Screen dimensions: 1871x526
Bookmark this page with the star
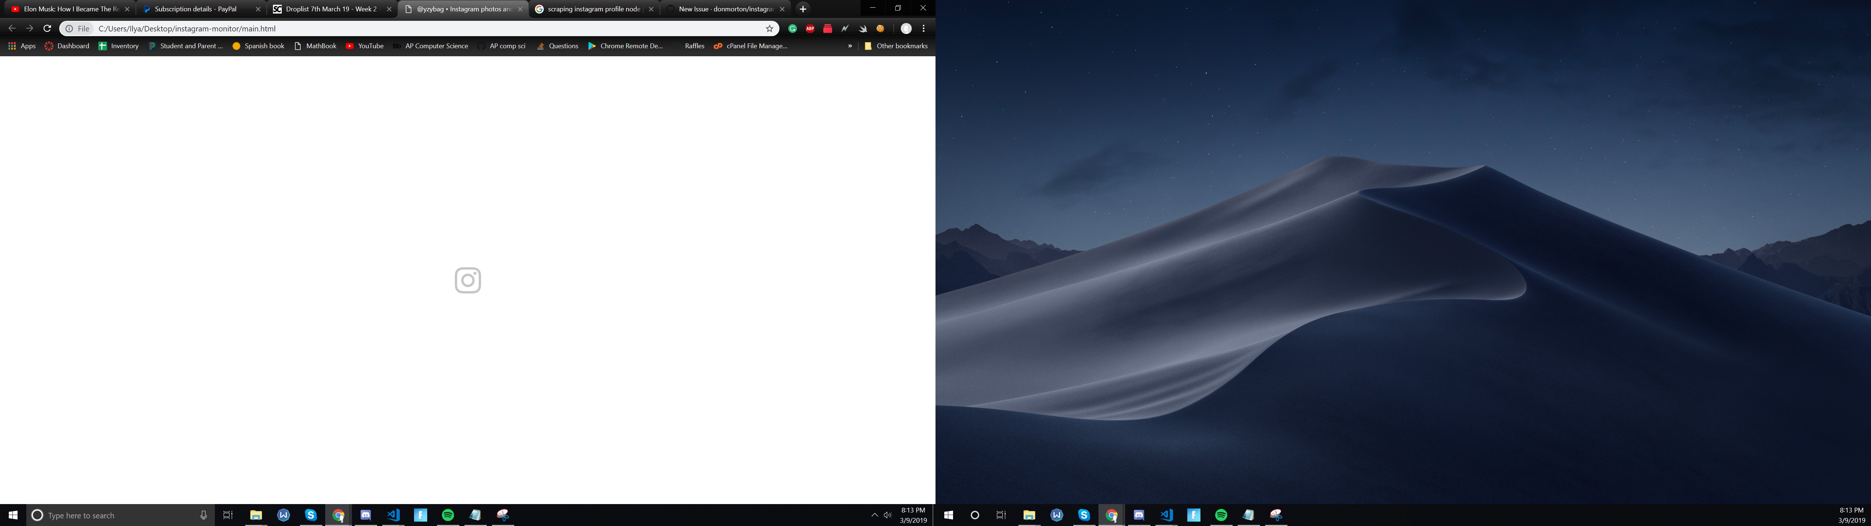[769, 28]
